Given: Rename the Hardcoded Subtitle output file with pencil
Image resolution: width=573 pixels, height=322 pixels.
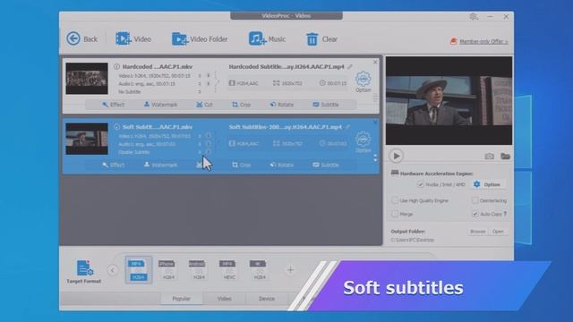Looking at the screenshot, I should [x=350, y=66].
